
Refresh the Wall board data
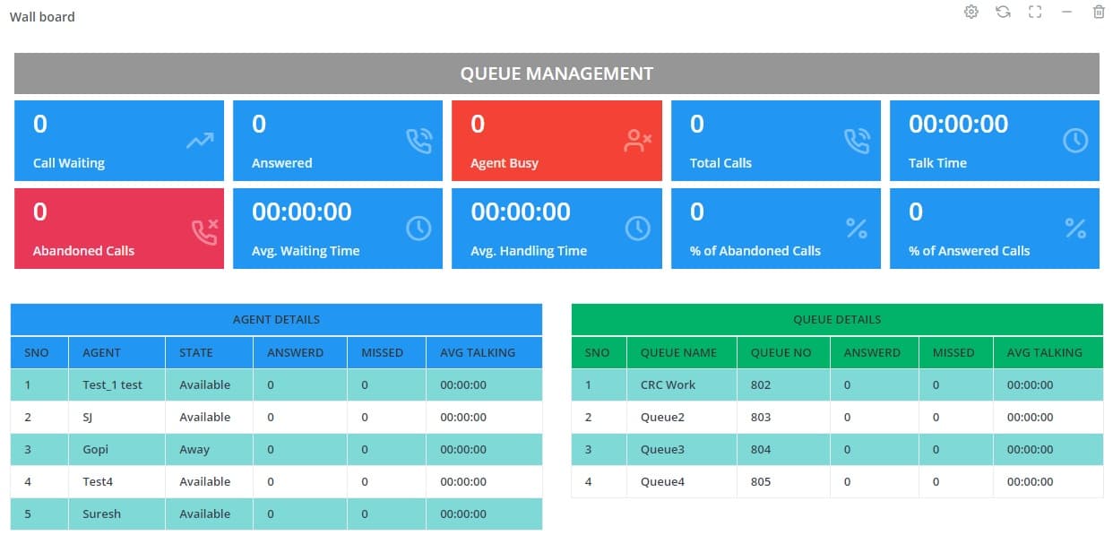pos(1003,12)
